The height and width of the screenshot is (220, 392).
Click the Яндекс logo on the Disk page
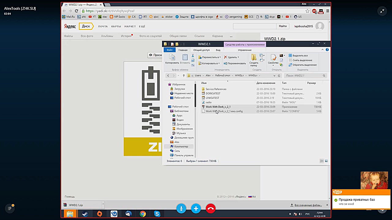70,26
